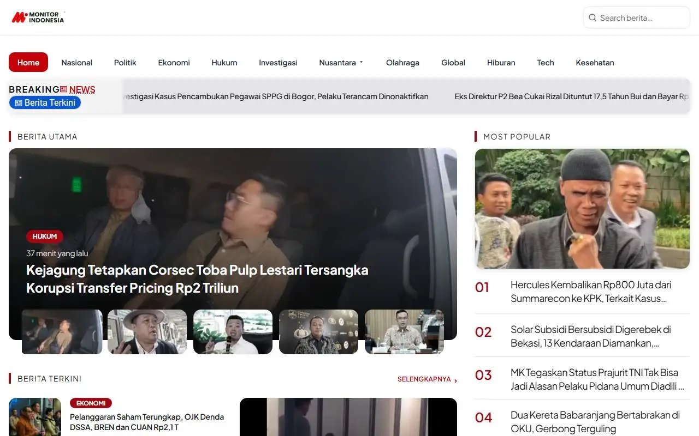Open the Hiburan section
This screenshot has height=436, width=699.
point(501,63)
